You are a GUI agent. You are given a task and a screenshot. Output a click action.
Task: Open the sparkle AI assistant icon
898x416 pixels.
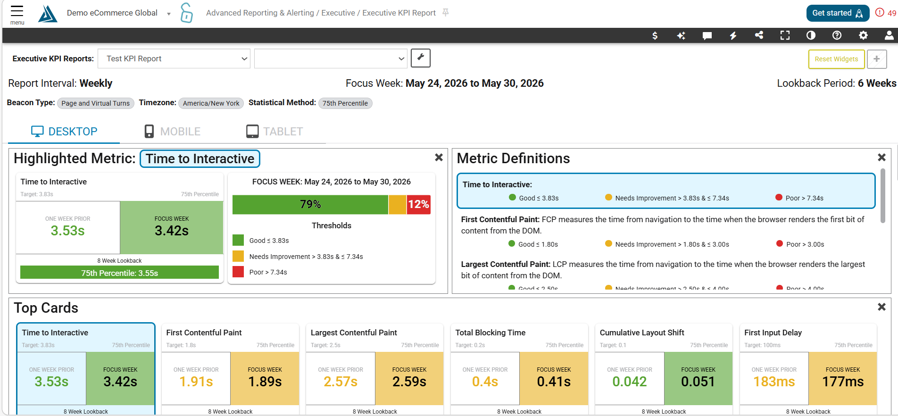tap(681, 35)
